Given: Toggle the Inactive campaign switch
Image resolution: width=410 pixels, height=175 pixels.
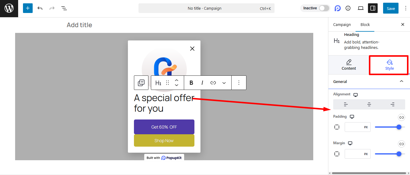Looking at the screenshot, I should point(324,8).
